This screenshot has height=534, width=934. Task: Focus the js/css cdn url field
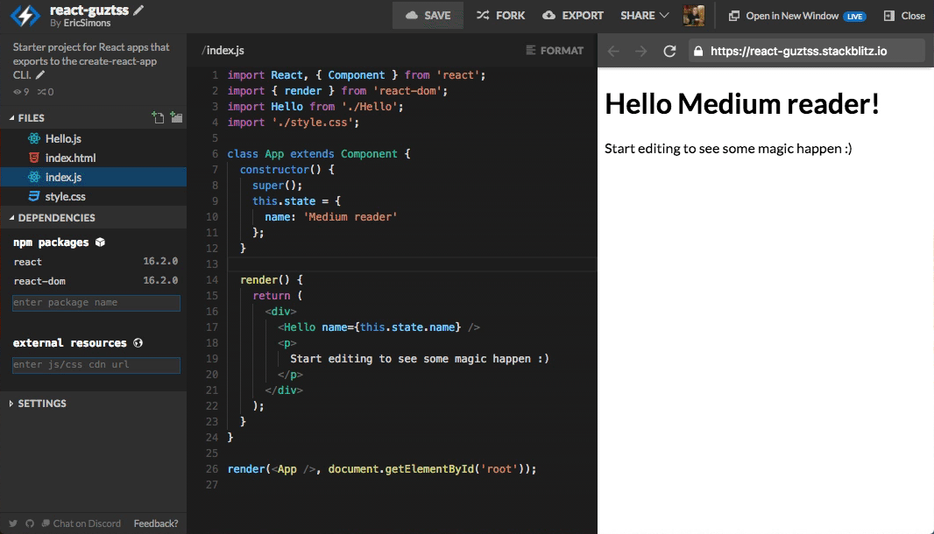[x=96, y=365]
